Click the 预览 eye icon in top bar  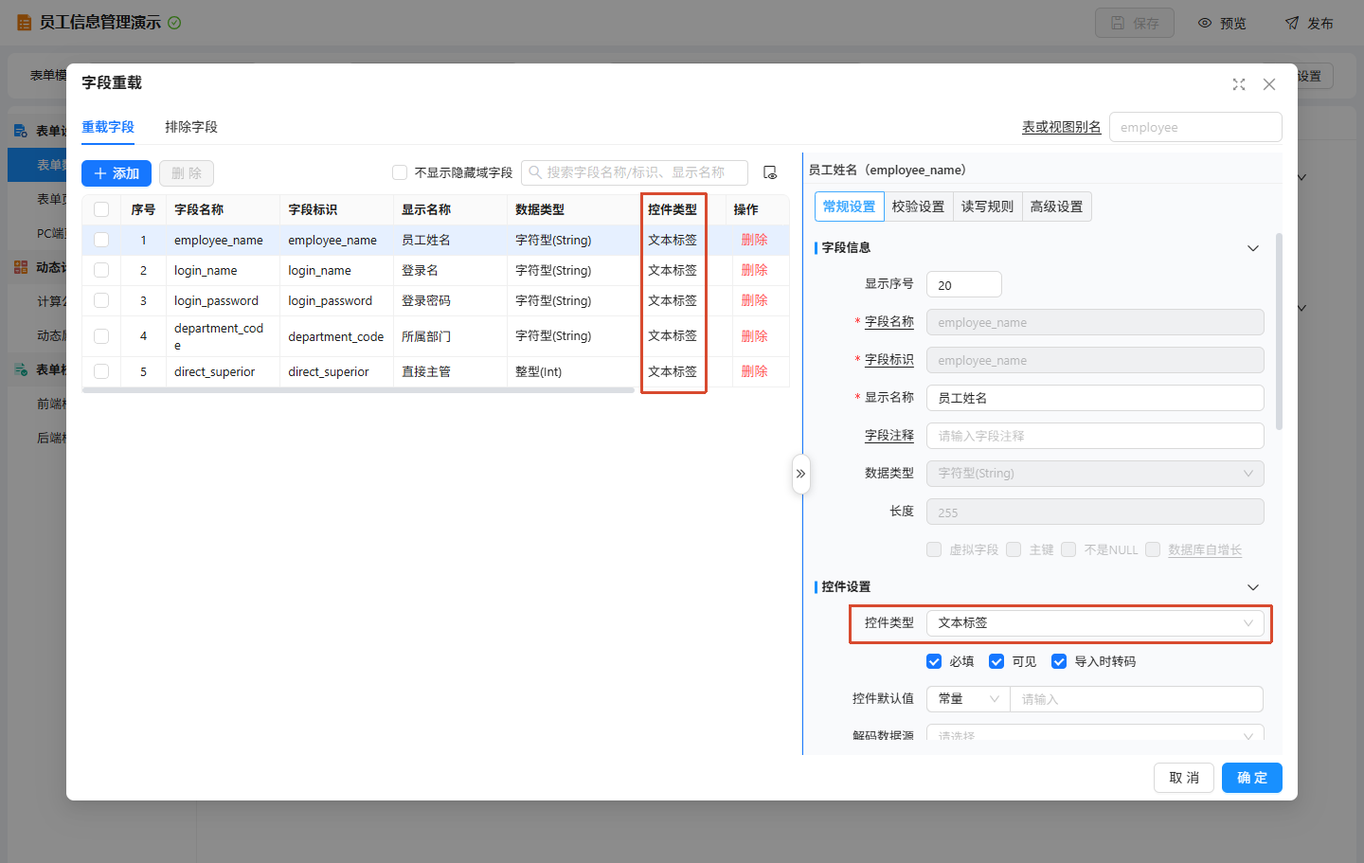pos(1205,23)
